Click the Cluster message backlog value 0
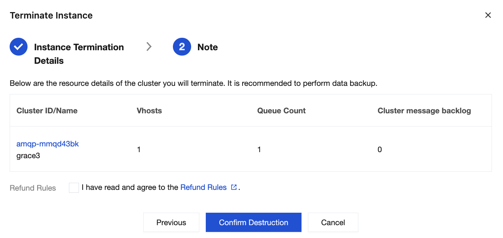 [379, 150]
